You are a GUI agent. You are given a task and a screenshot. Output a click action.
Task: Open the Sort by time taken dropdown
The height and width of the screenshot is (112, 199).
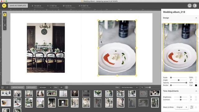point(129,87)
